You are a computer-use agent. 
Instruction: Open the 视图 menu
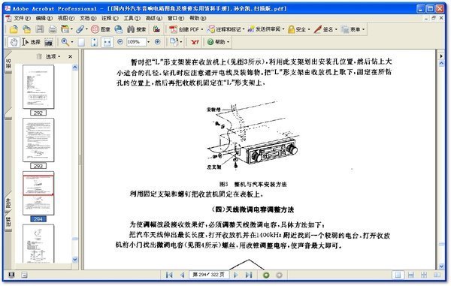(x=66, y=18)
